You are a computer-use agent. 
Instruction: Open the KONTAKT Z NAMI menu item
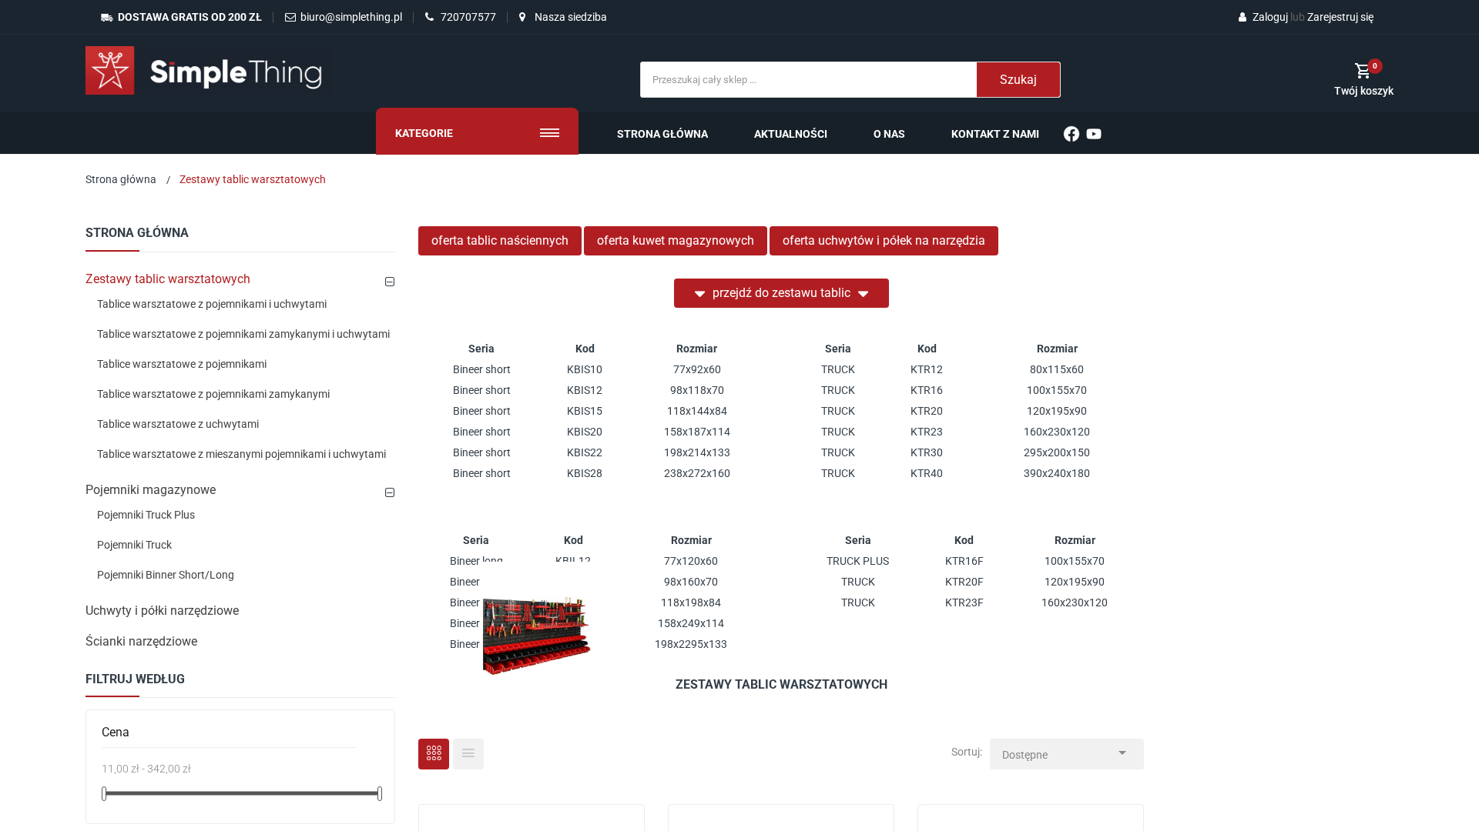(995, 134)
